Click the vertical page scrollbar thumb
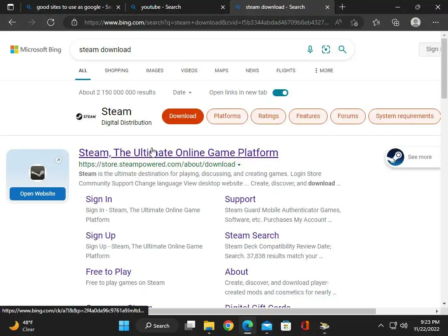This screenshot has width=448, height=336. [444, 69]
